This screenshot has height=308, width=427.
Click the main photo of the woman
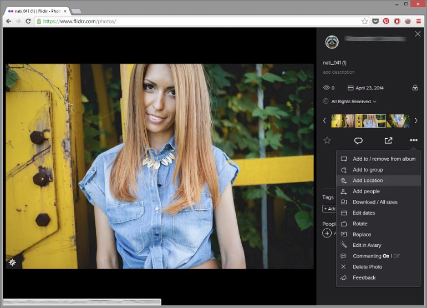(x=160, y=166)
